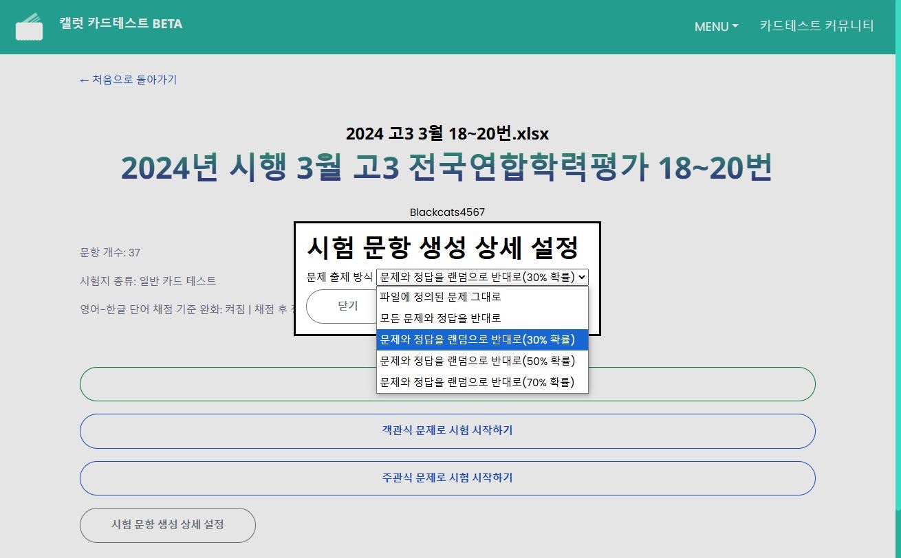Open the 문제 출제 방식 combo box
This screenshot has height=558, width=901.
point(480,277)
